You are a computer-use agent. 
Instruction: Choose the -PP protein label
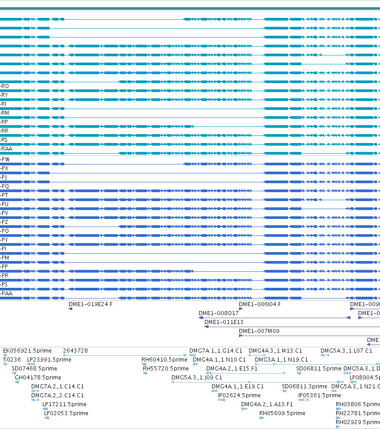pos(4,267)
